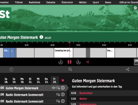Open ORF.at im Überblick link

point(129,2)
